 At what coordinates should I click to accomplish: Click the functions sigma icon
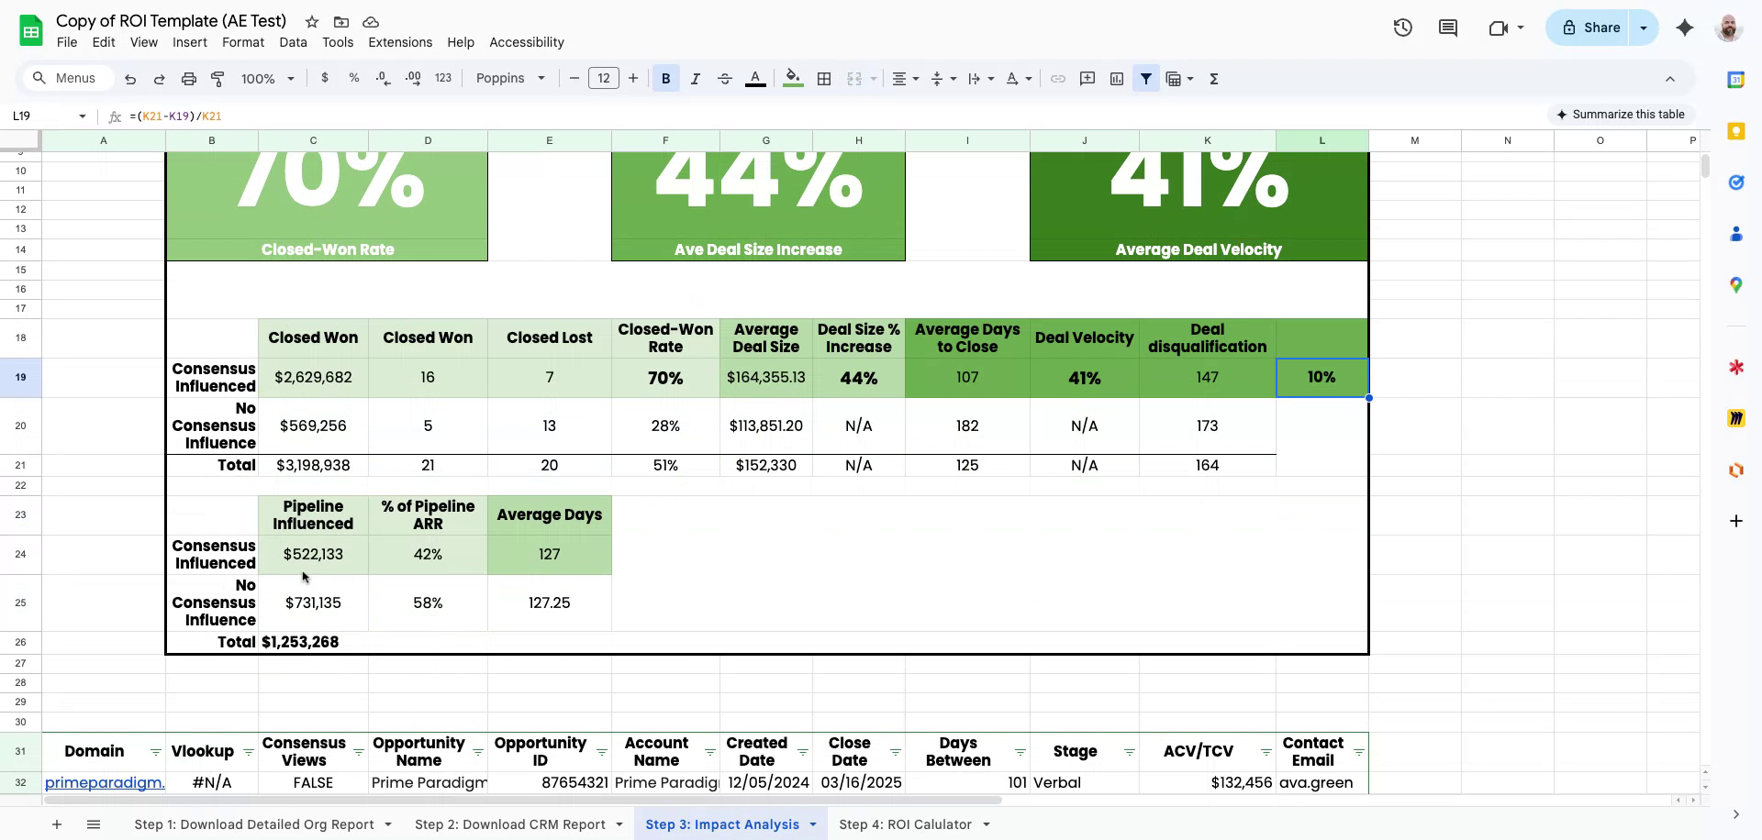pyautogui.click(x=1214, y=79)
